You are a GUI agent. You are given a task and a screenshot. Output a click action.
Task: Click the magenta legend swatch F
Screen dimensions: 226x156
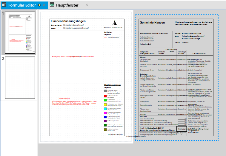click(x=105, y=113)
